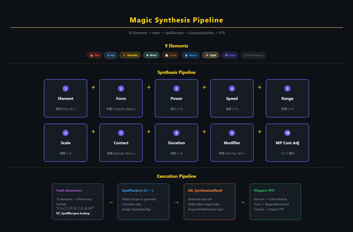Click the Modifier step 9 card
This screenshot has width=353, height=232.
click(x=232, y=143)
